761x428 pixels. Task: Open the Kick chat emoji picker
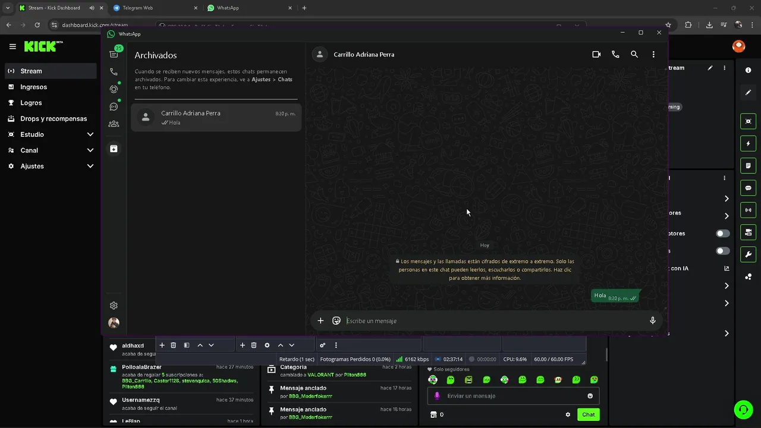tap(590, 396)
